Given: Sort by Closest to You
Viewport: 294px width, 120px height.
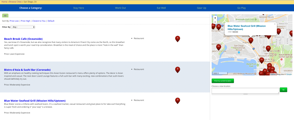Looking at the screenshot, I should (39, 21).
